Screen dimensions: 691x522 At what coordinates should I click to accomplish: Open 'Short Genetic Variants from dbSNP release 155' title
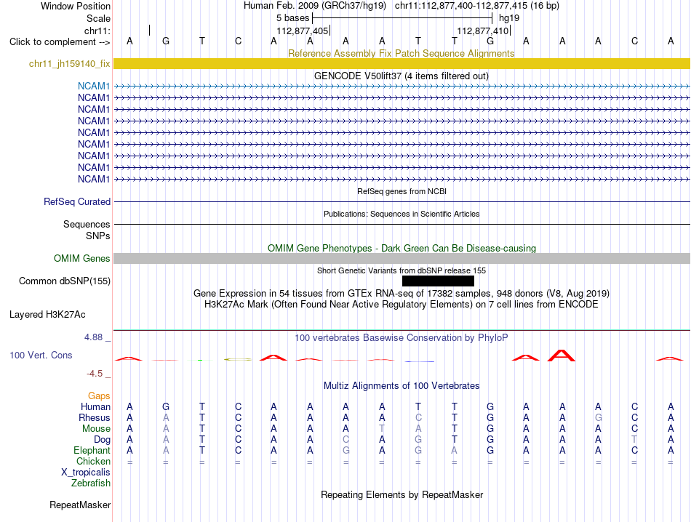[x=402, y=270]
